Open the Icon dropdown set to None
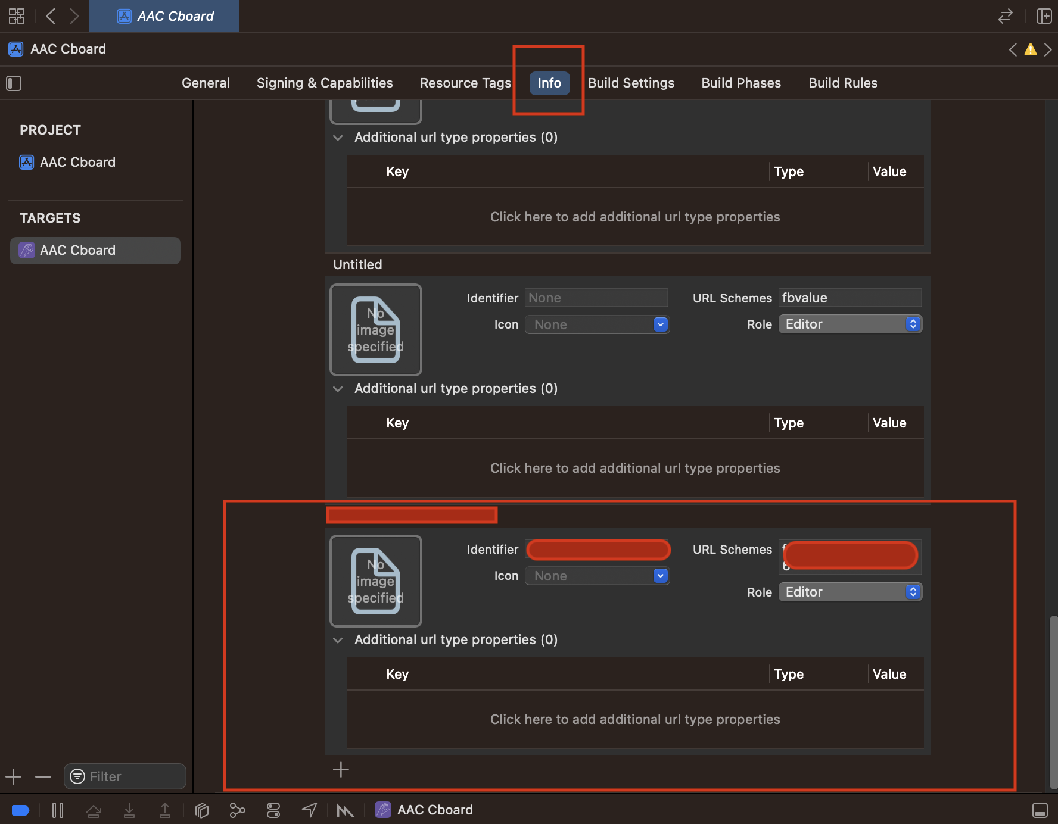The image size is (1058, 824). pos(598,324)
